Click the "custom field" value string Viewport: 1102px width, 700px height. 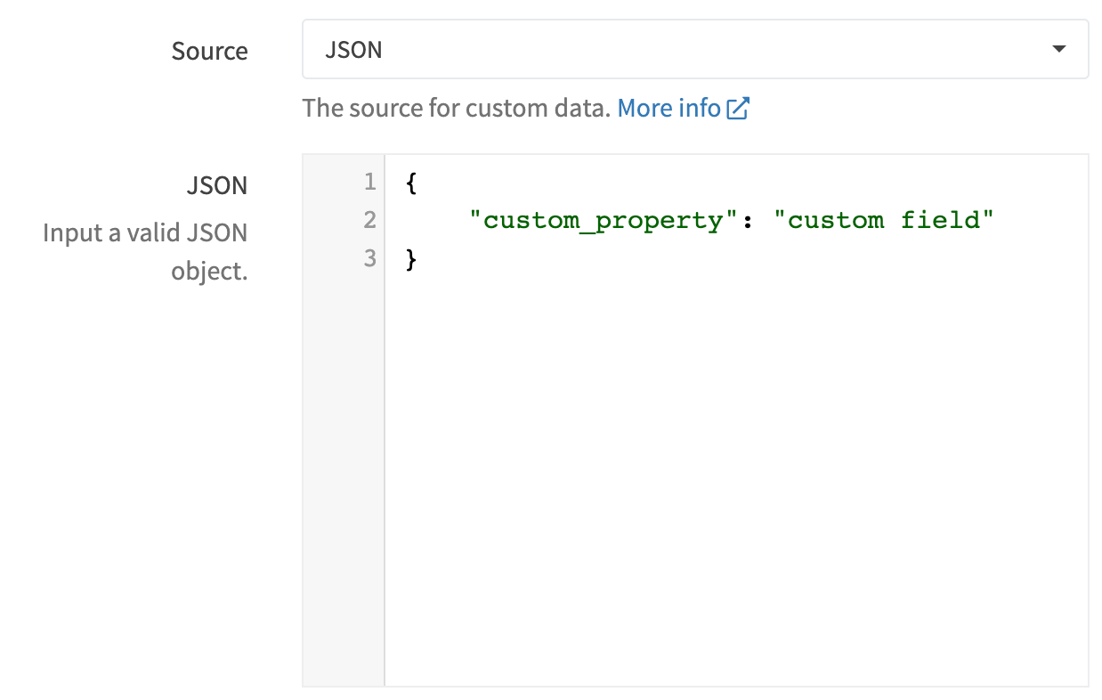pyautogui.click(x=883, y=220)
